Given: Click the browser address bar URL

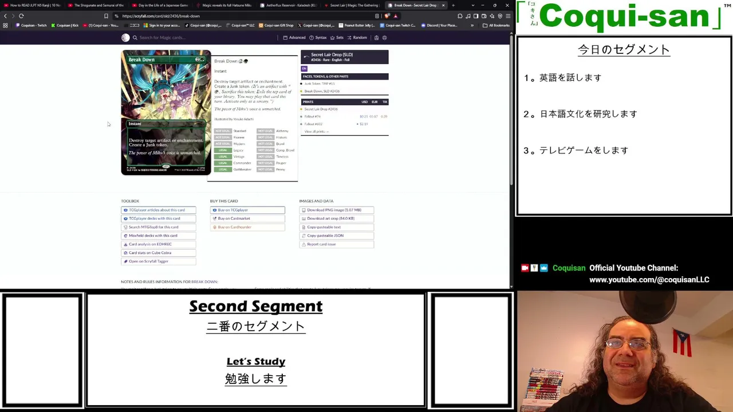Looking at the screenshot, I should [160, 16].
